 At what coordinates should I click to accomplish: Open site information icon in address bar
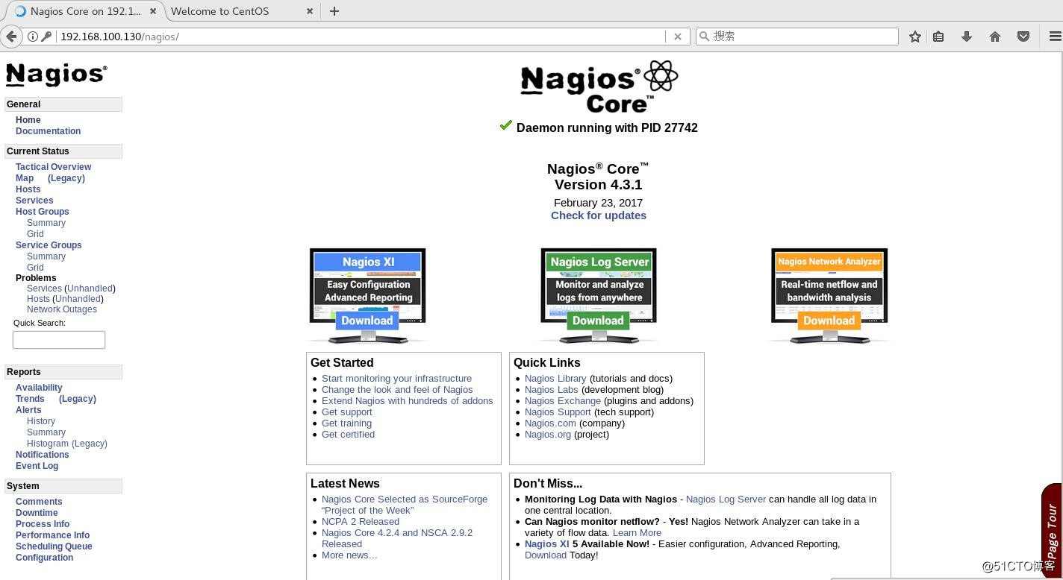(x=32, y=37)
